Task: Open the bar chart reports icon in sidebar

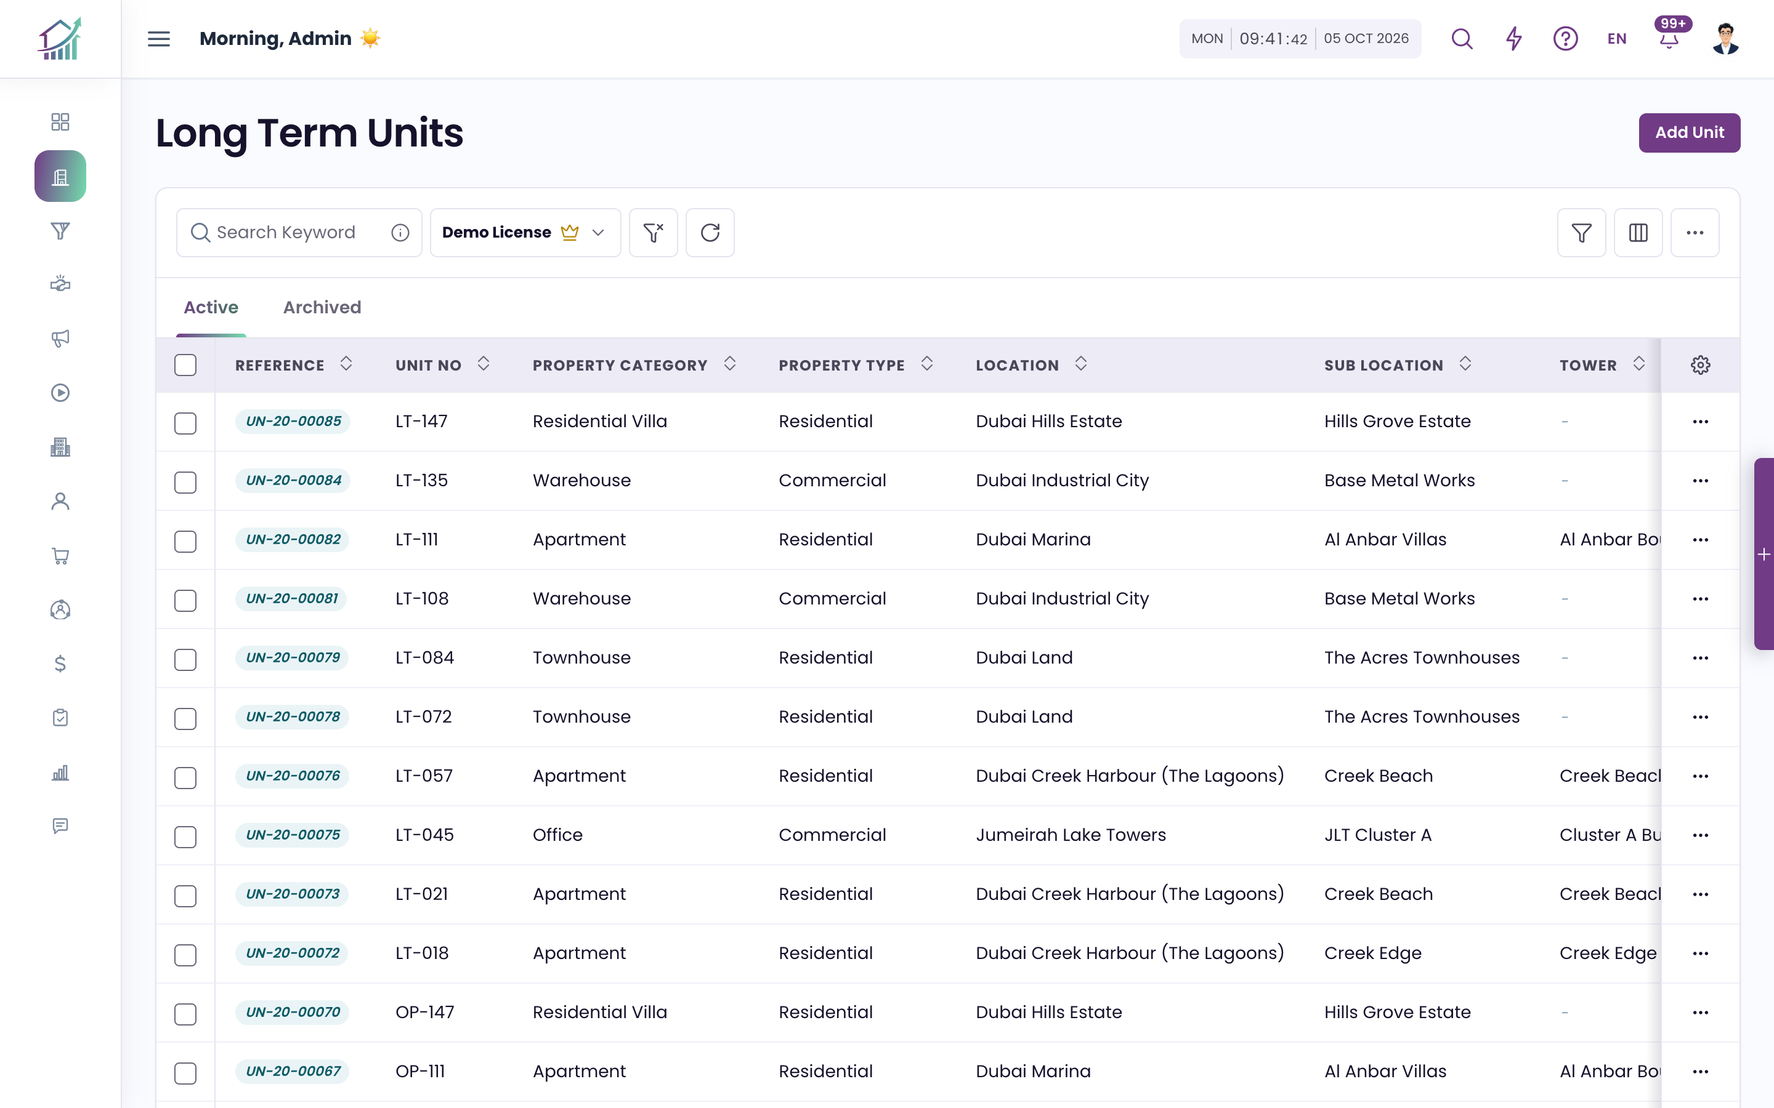Action: (60, 773)
